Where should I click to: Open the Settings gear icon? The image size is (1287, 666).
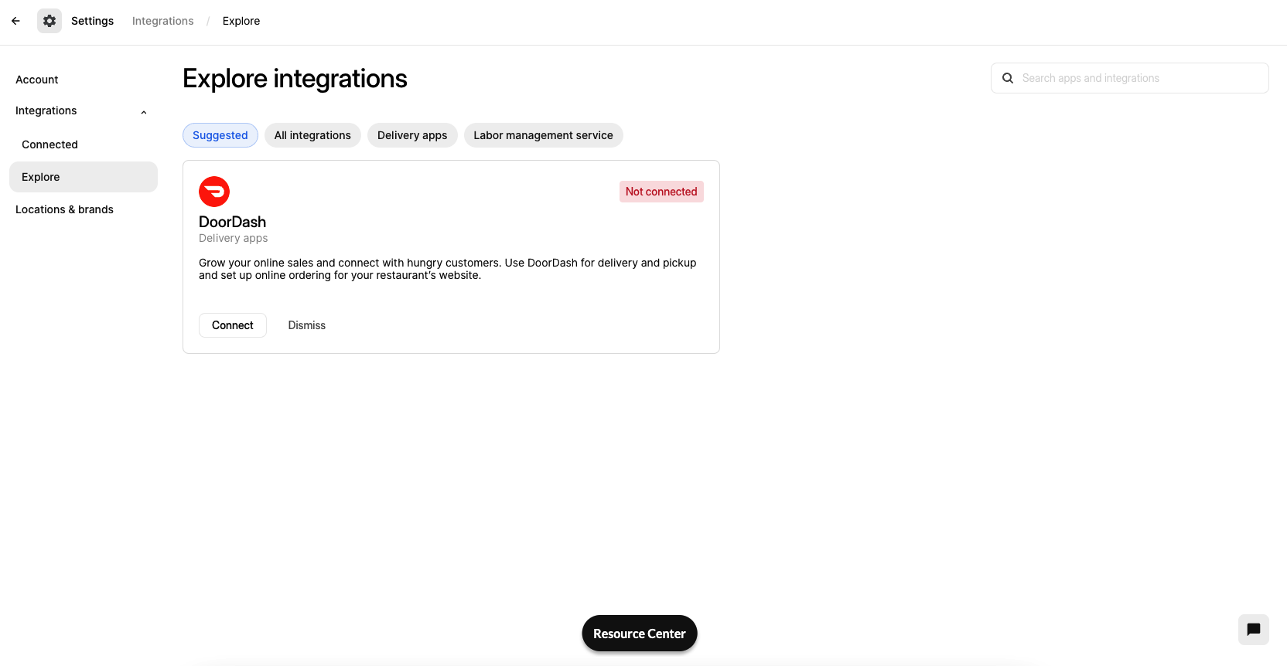click(49, 21)
